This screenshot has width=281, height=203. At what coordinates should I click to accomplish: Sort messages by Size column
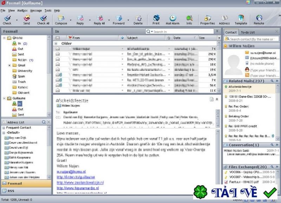[x=207, y=38]
